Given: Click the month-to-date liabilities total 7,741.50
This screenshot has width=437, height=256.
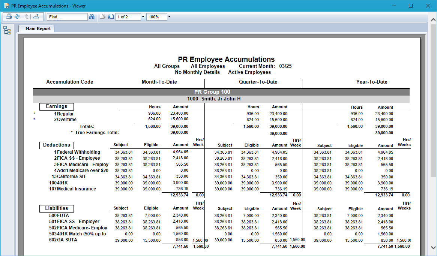Looking at the screenshot, I should 180,246.
